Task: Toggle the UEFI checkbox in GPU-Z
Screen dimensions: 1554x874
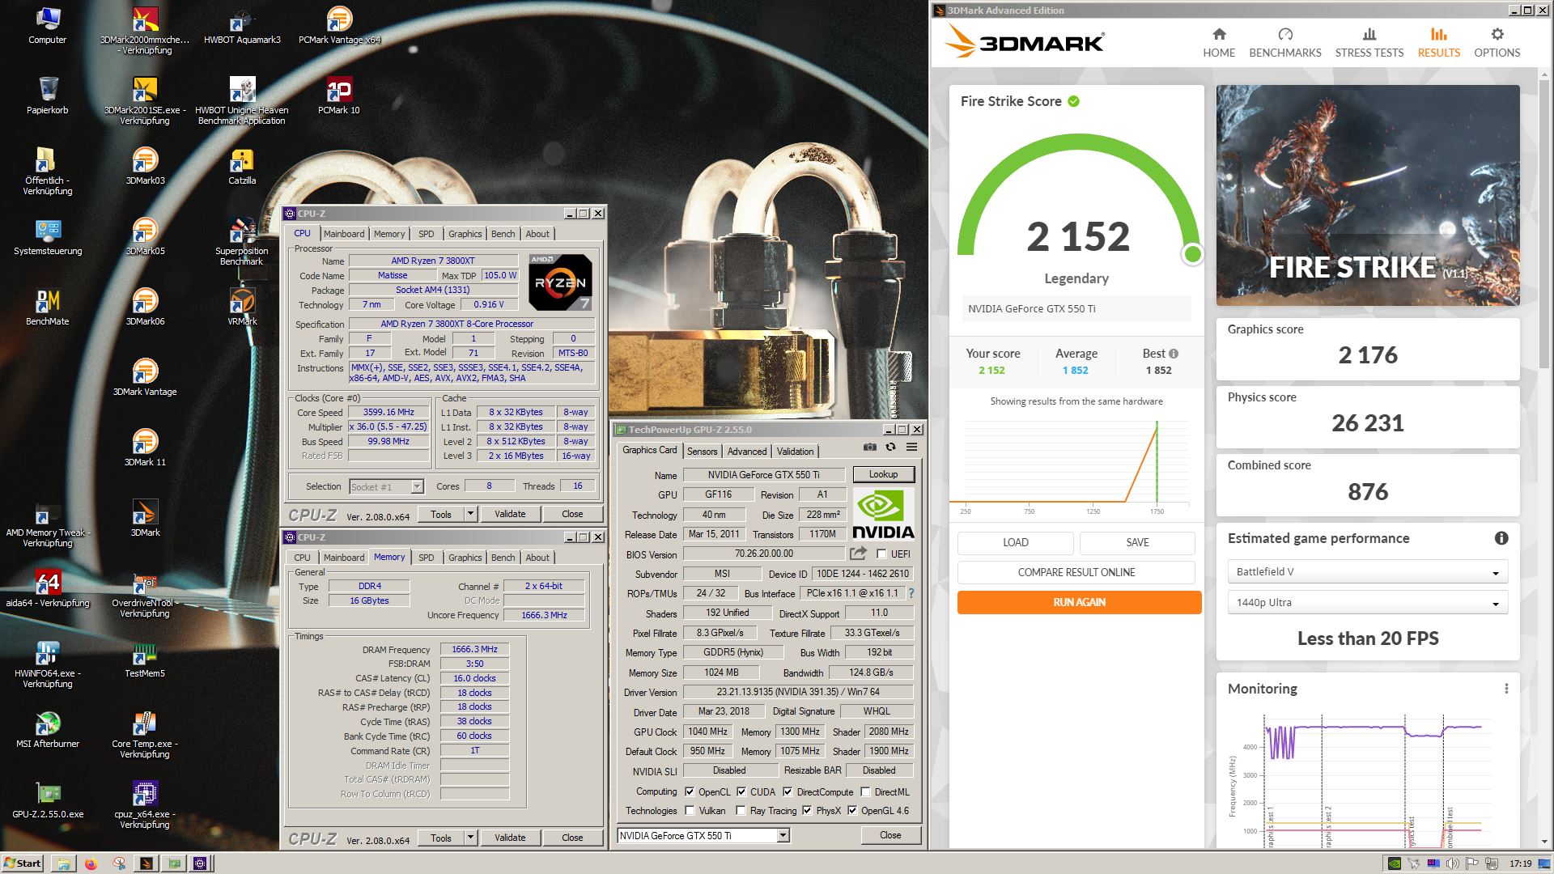Action: point(881,554)
